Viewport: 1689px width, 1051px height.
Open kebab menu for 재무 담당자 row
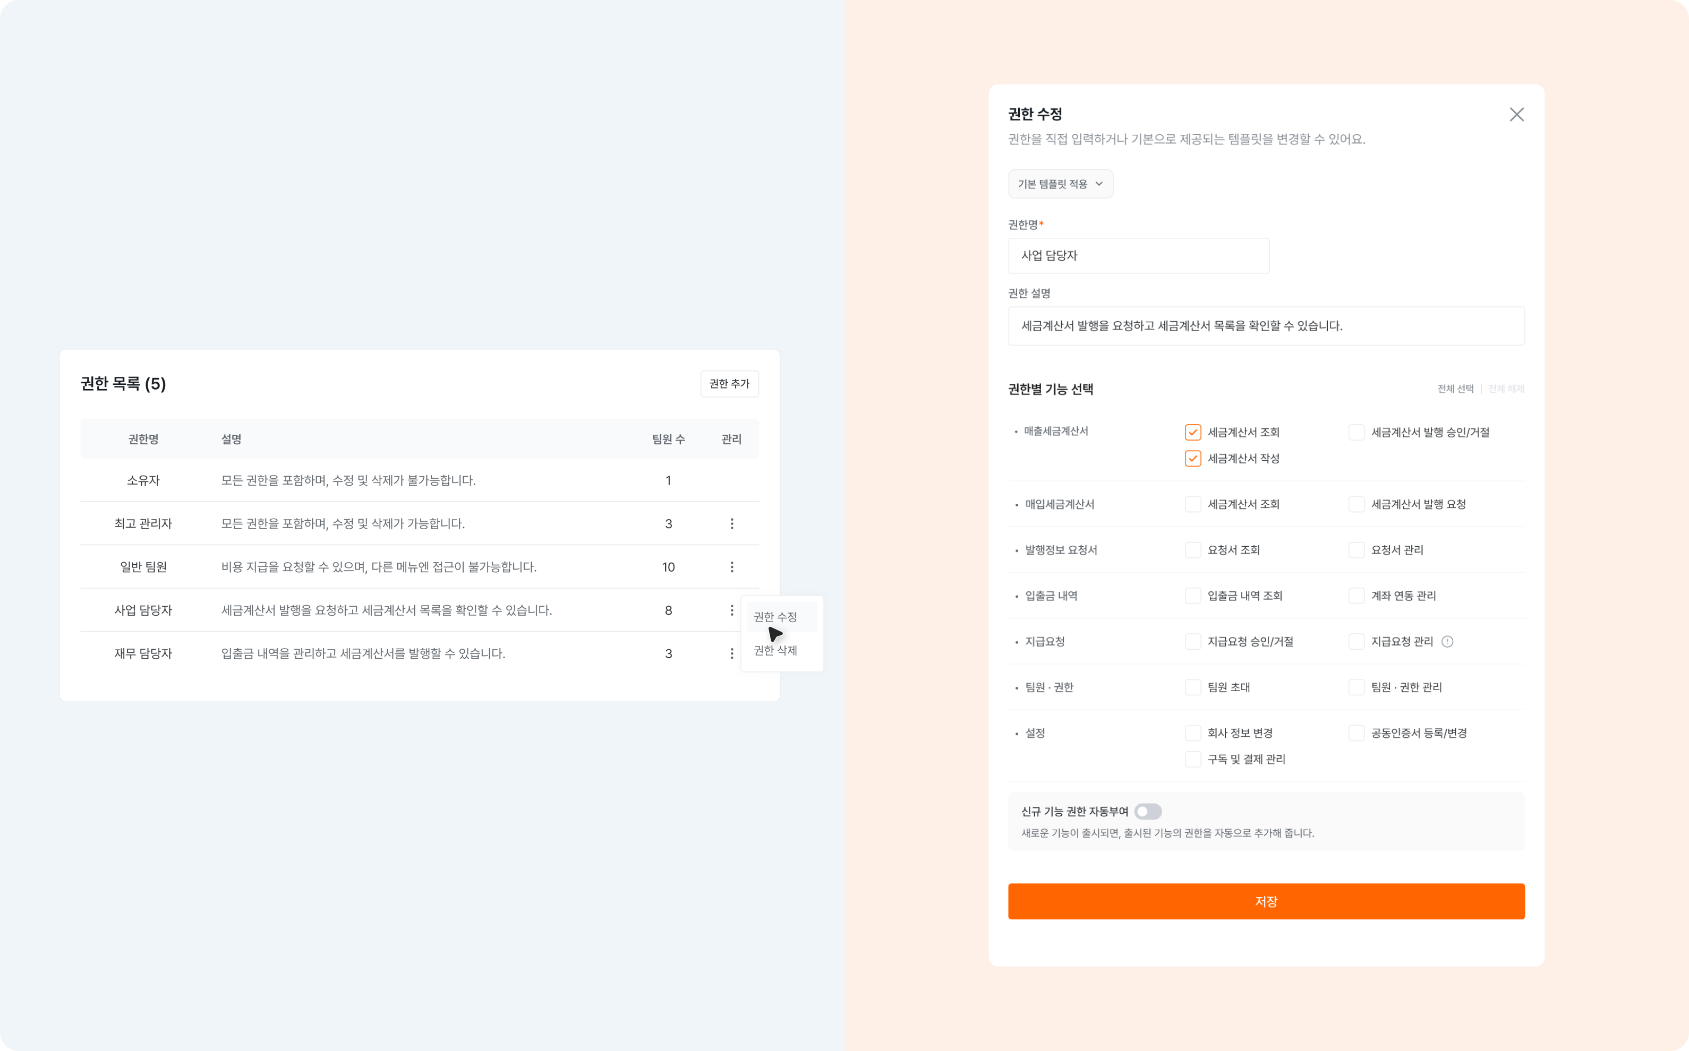pyautogui.click(x=731, y=653)
